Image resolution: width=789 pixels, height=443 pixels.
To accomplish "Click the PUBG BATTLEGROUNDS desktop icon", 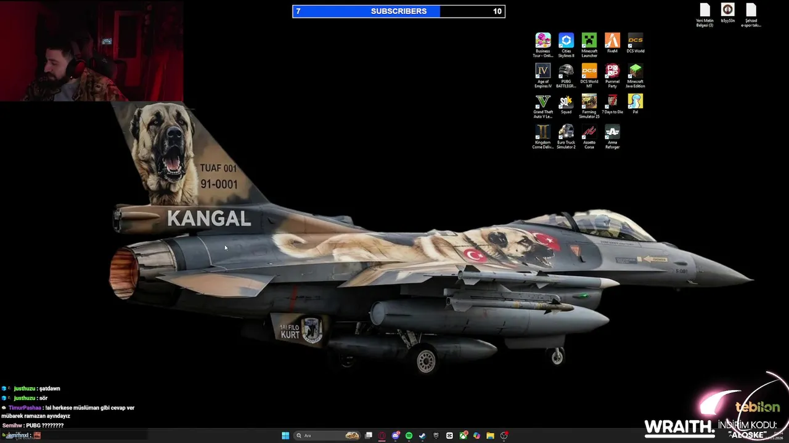I will click(566, 76).
